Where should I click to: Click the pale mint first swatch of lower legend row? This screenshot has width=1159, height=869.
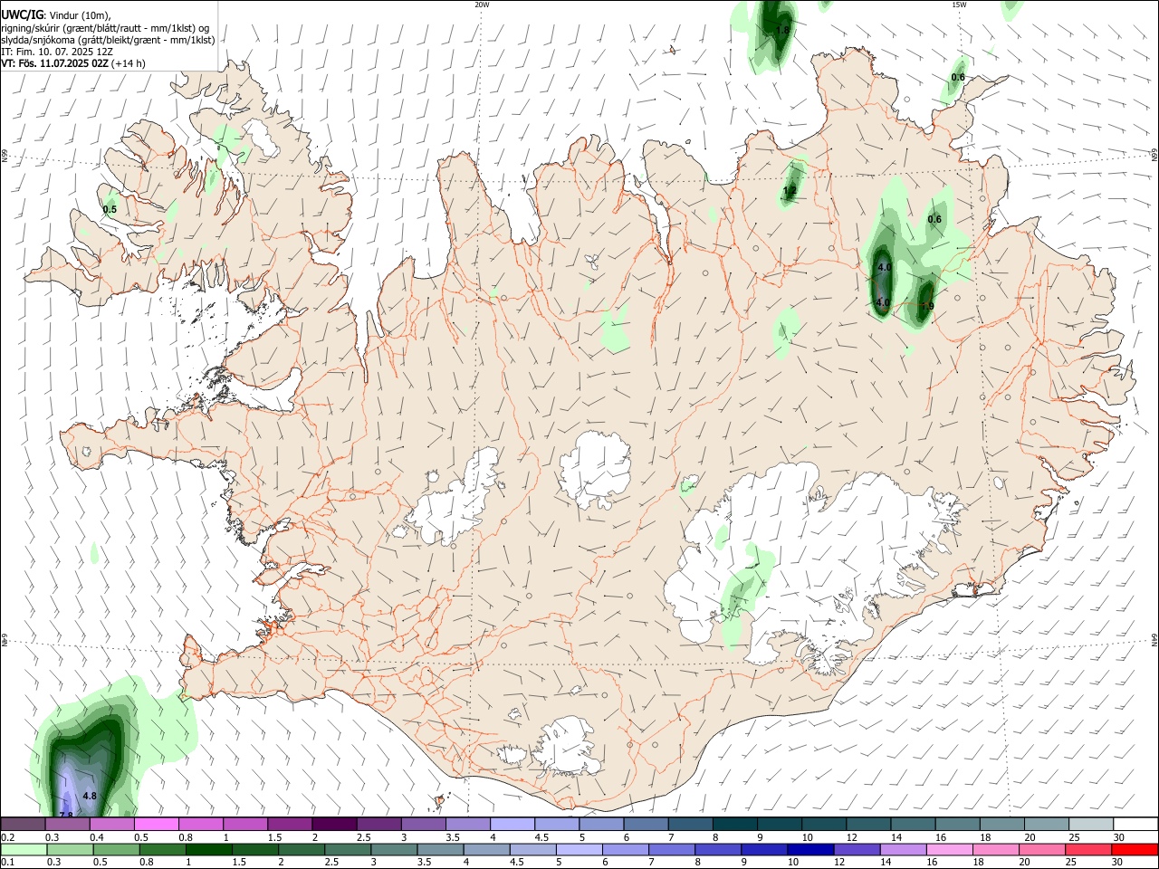click(24, 850)
